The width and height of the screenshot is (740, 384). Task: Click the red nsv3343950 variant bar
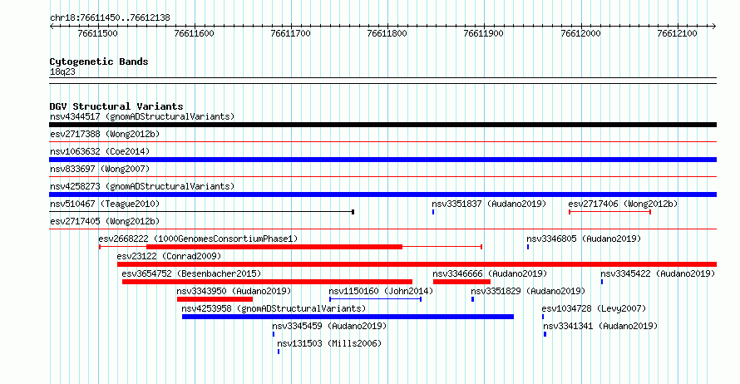pyautogui.click(x=215, y=299)
